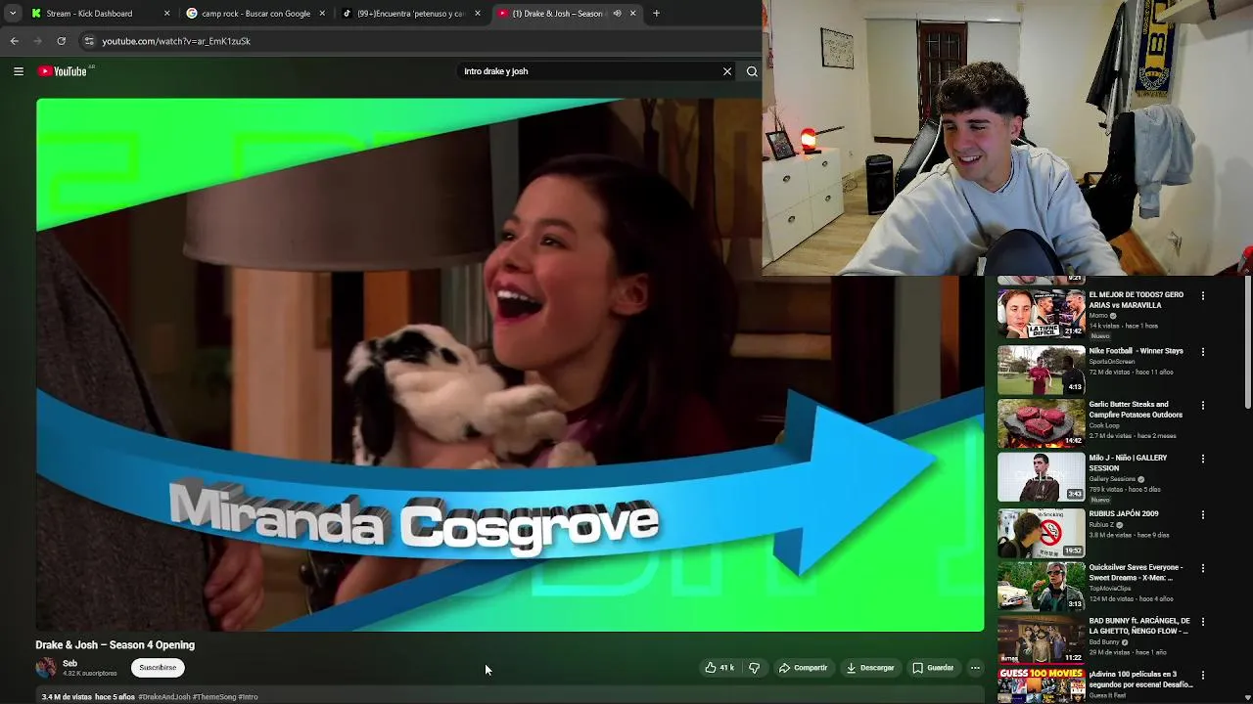This screenshot has width=1253, height=704.
Task: Click the SportsOnScreen channel name
Action: [1112, 362]
